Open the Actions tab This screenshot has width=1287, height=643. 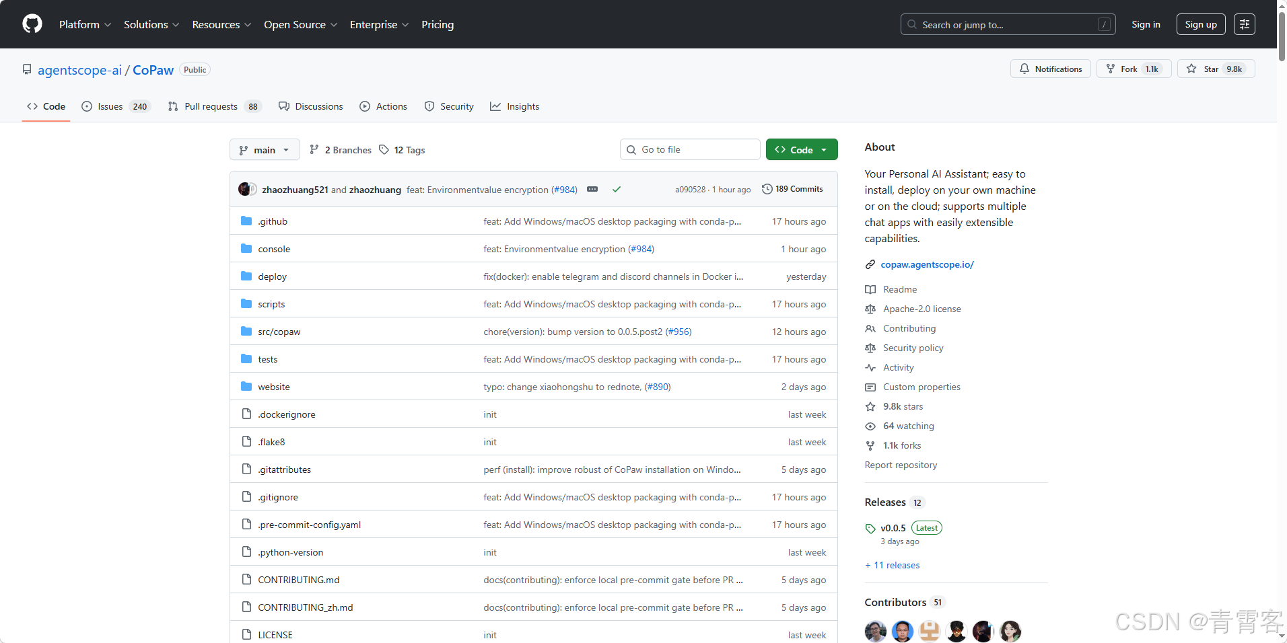[x=384, y=106]
